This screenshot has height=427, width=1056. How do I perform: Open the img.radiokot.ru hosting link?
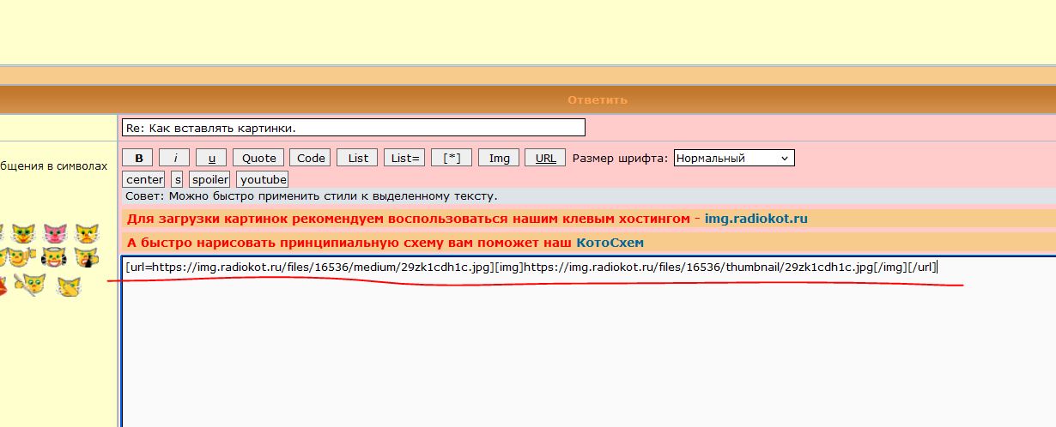click(x=756, y=219)
